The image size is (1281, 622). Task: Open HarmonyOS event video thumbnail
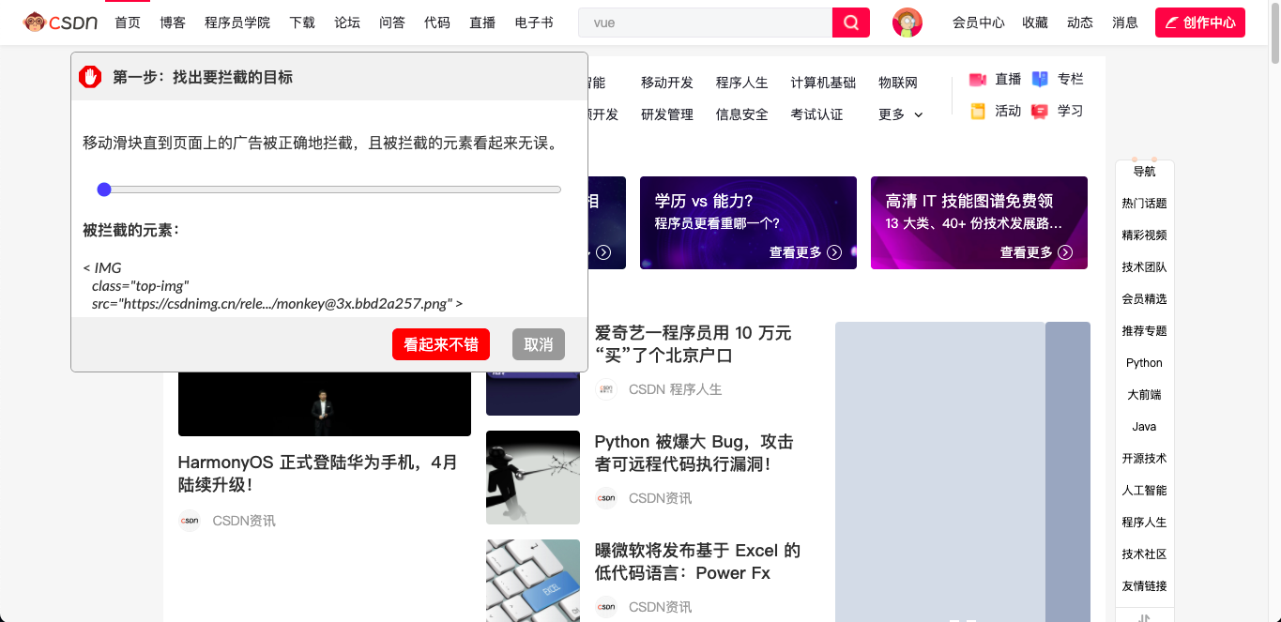pyautogui.click(x=325, y=403)
